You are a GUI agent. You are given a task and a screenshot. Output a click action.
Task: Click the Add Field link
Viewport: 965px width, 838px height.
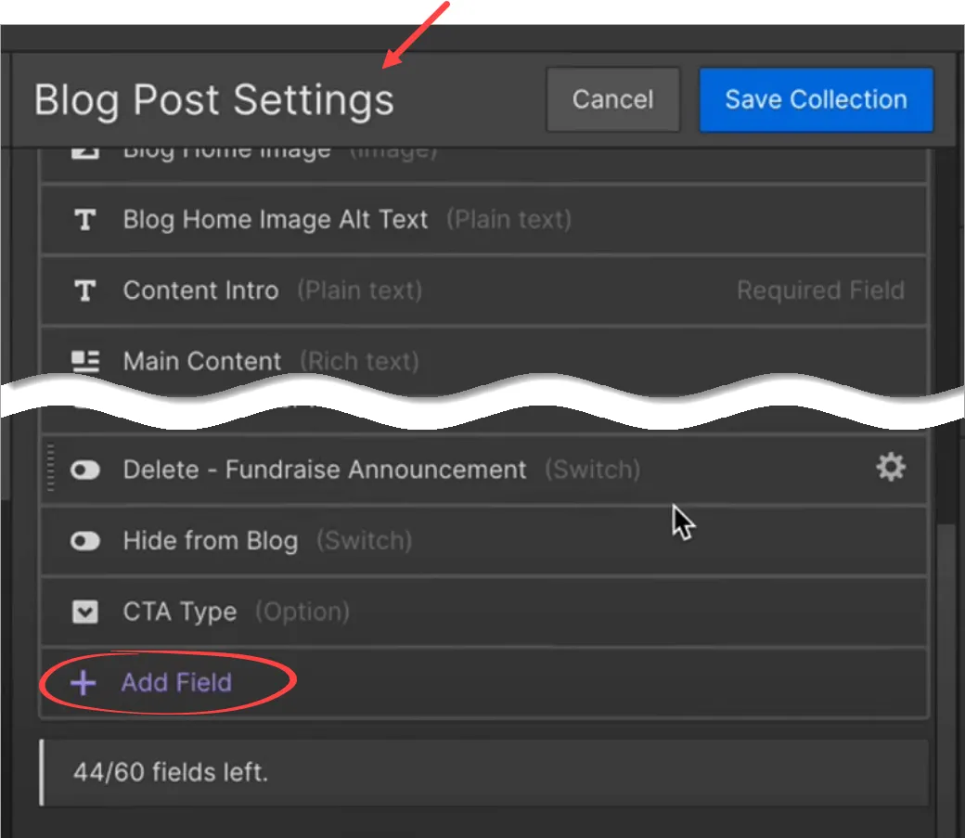176,683
